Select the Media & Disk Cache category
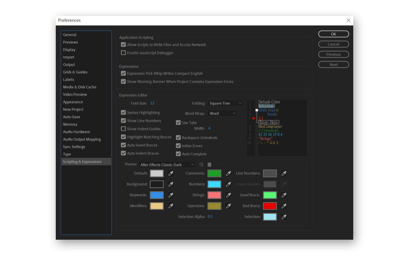This screenshot has width=409, height=256. click(x=80, y=87)
